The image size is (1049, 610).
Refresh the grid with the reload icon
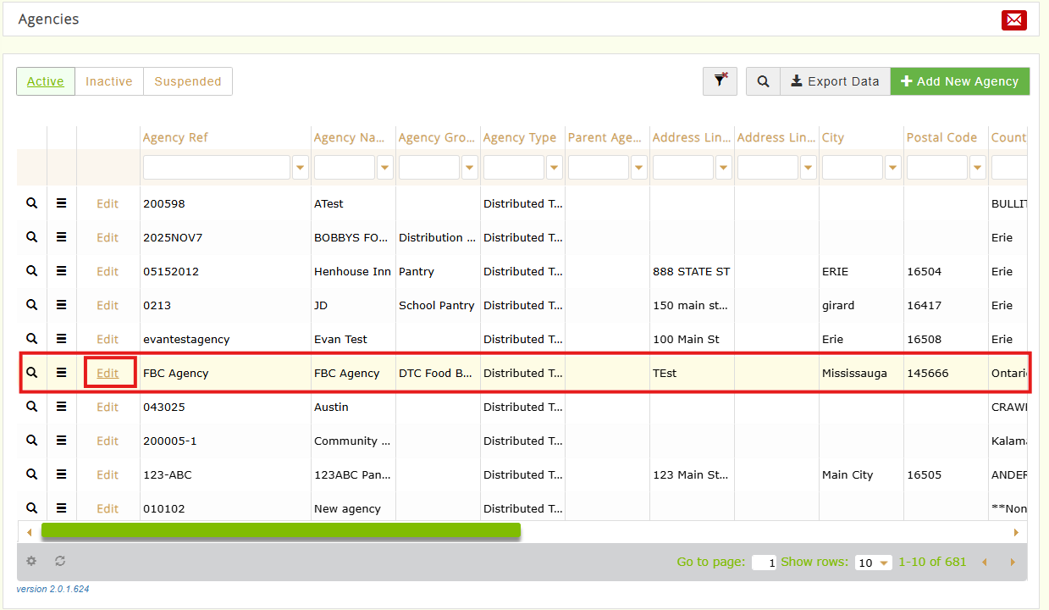click(60, 561)
